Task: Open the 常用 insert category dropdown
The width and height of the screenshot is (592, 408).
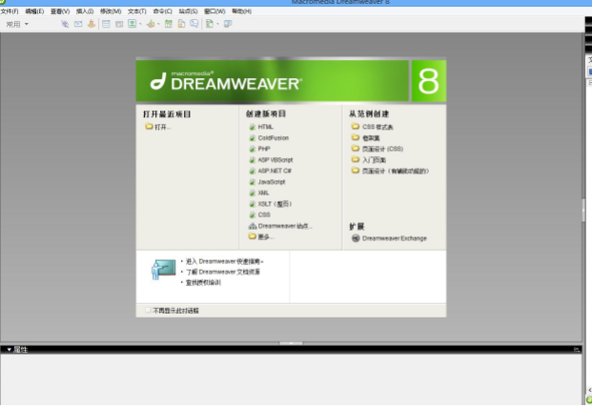Action: point(17,24)
